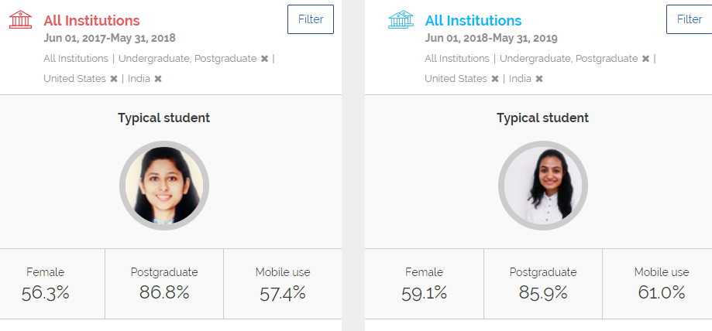Remove United States filter in 2018-2019 panel

tap(495, 79)
